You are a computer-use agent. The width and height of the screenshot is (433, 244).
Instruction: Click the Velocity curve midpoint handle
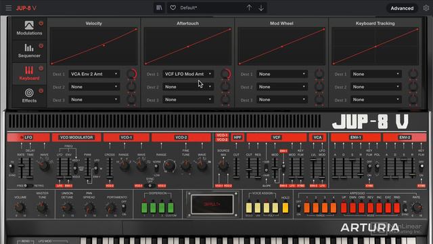(x=104, y=45)
